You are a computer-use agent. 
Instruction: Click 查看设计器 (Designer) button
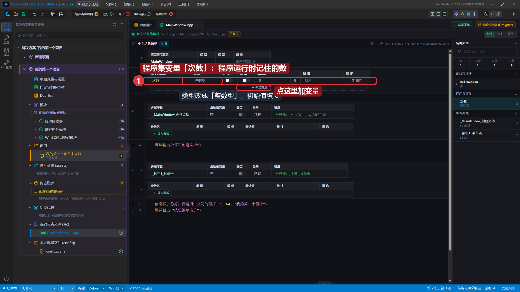pyautogui.click(x=495, y=25)
